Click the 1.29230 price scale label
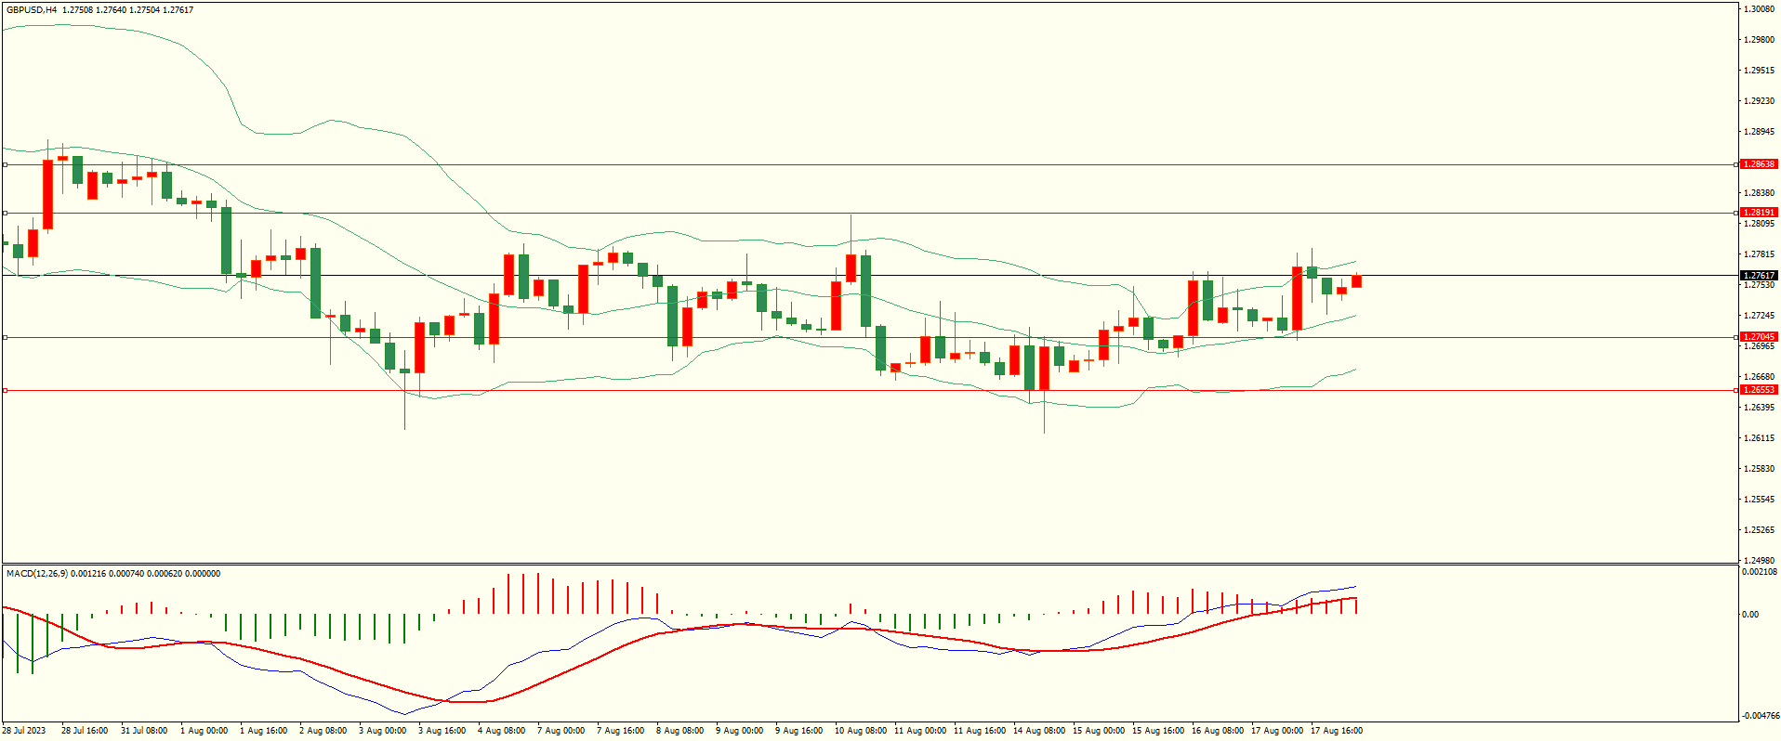This screenshot has height=741, width=1781. pos(1760,101)
